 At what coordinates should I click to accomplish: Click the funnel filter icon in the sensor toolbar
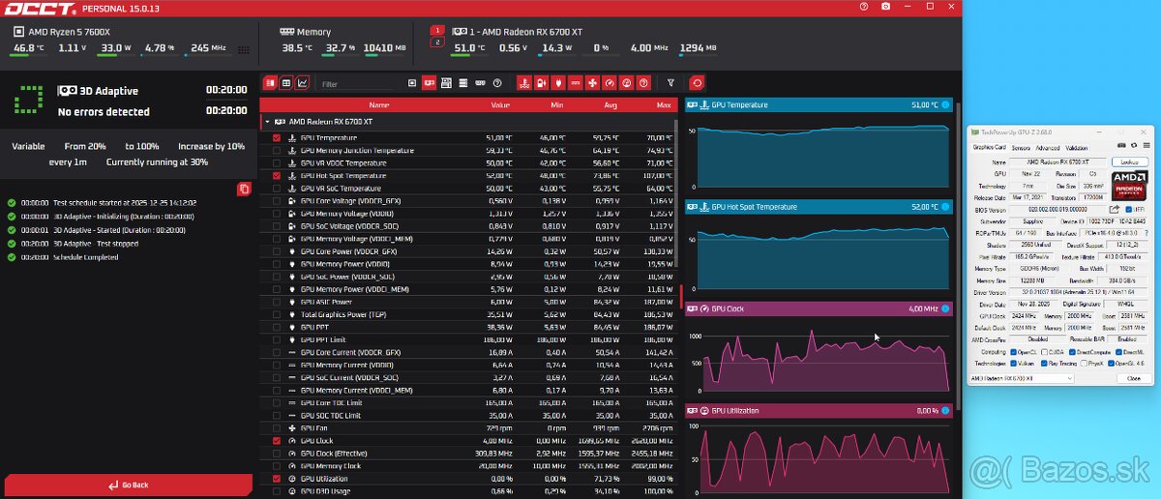tap(671, 83)
